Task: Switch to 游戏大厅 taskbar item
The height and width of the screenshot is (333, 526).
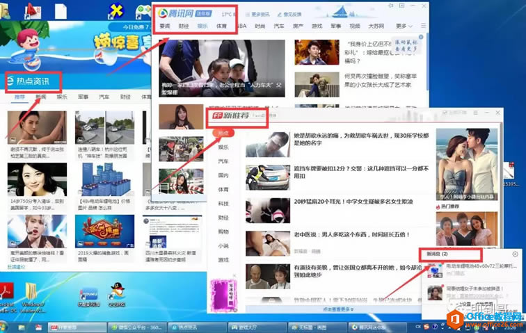Action: (x=257, y=327)
